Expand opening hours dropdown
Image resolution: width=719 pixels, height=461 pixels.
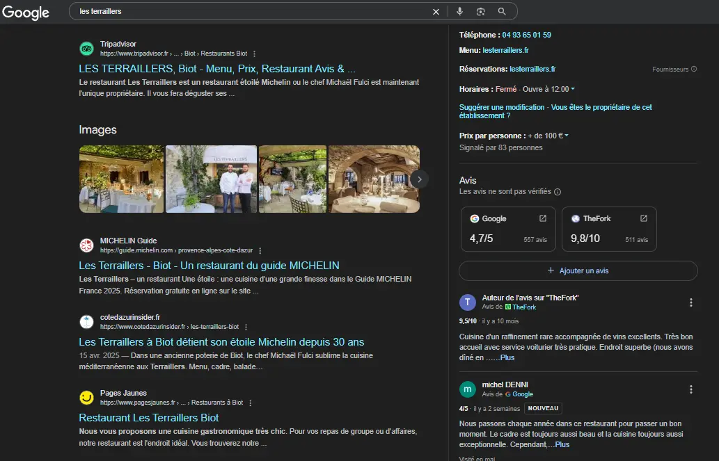point(573,89)
